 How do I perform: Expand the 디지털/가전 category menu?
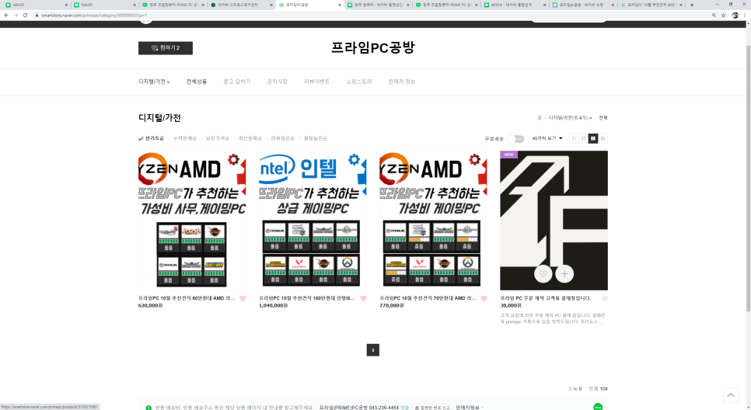(x=154, y=82)
